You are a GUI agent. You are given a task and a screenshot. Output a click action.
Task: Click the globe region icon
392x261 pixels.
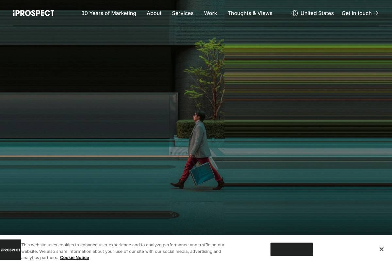coord(295,13)
